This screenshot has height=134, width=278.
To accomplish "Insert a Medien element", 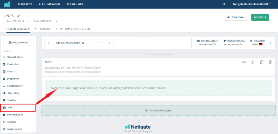I will click(x=9, y=122).
